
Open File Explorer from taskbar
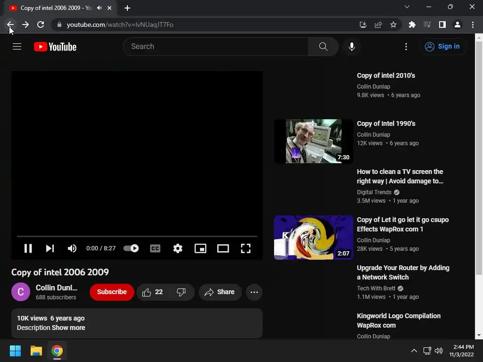coord(36,351)
